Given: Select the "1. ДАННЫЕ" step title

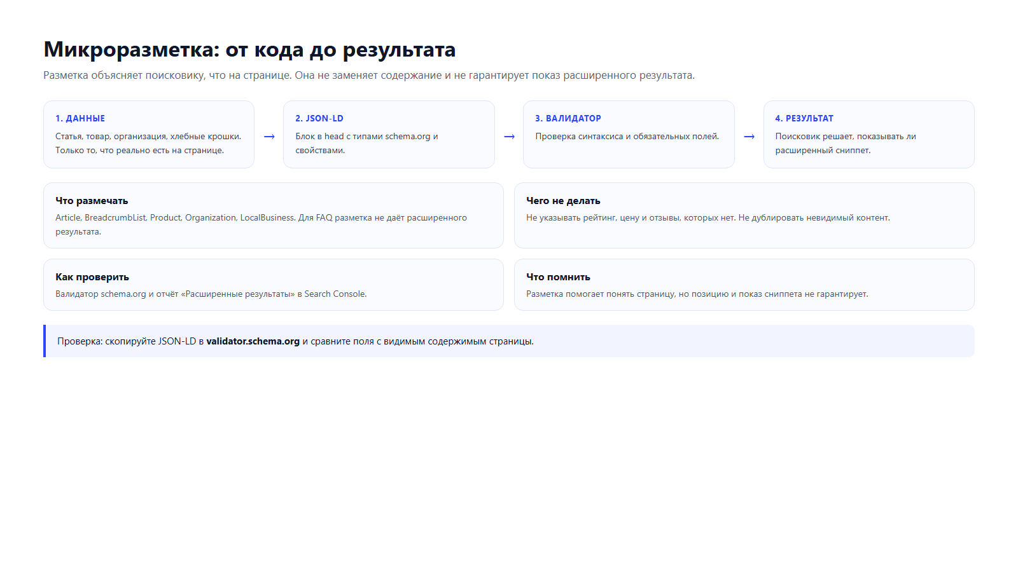Looking at the screenshot, I should (x=80, y=118).
